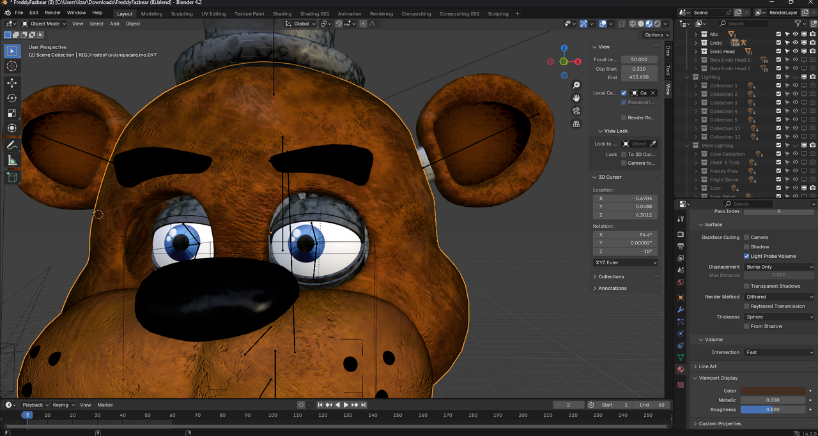The image size is (818, 436).
Task: Enable Backface Culling Shadow checkbox
Action: click(746, 247)
